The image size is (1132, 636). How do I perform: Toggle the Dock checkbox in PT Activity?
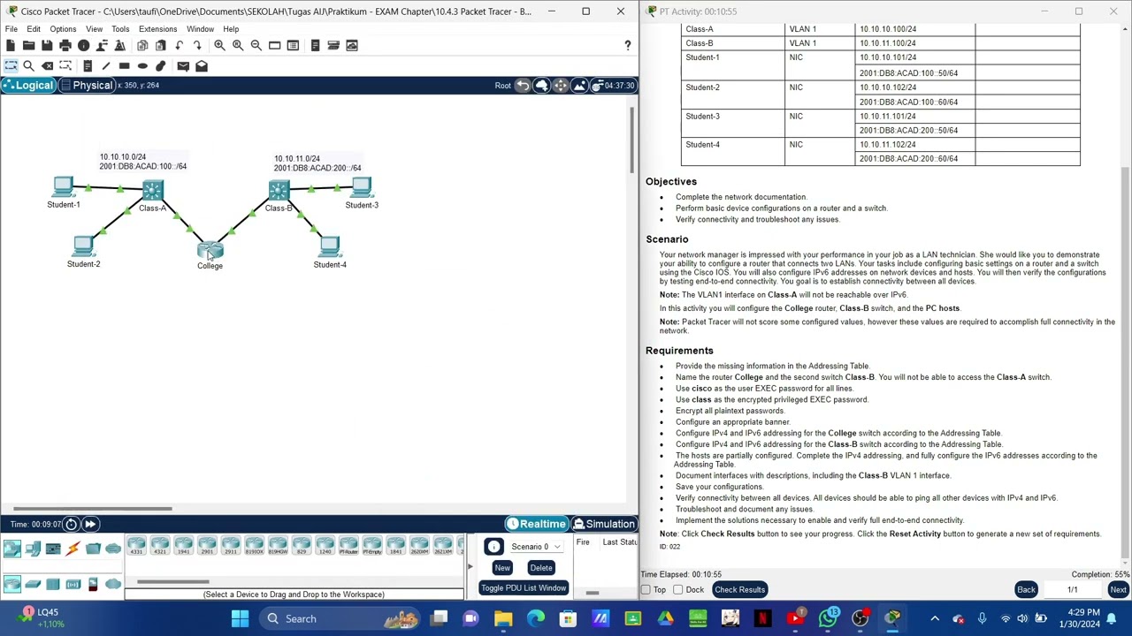point(678,590)
